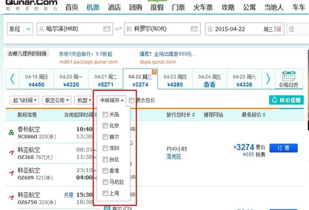The width and height of the screenshot is (309, 210).
Task: Collapse the 中转城市 filter dropdown
Action: (x=112, y=100)
